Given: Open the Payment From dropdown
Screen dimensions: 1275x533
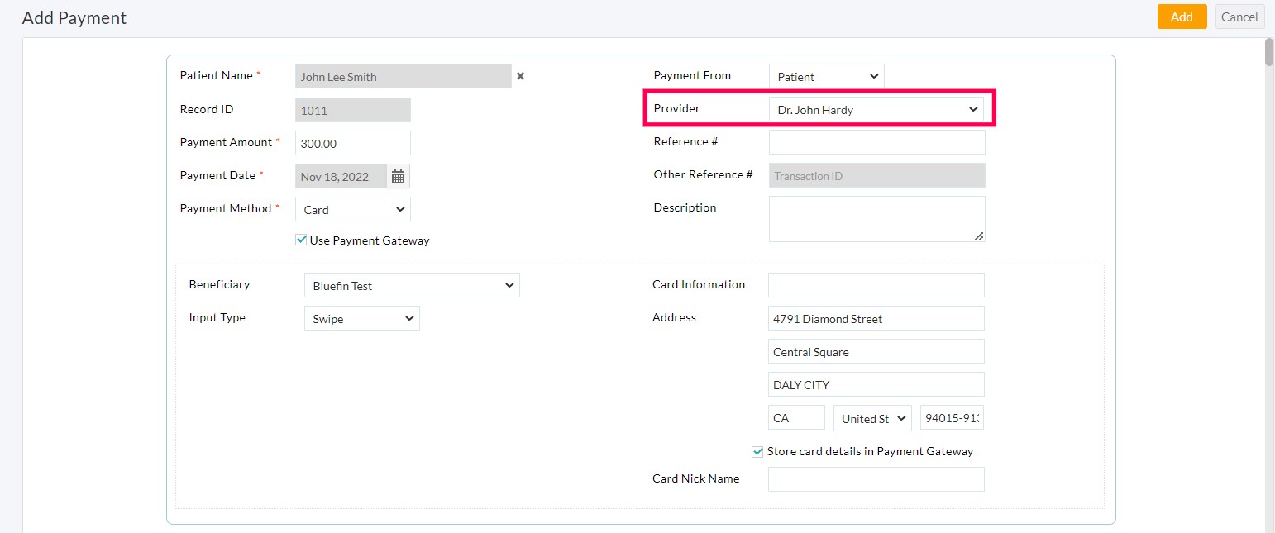Looking at the screenshot, I should click(x=826, y=76).
